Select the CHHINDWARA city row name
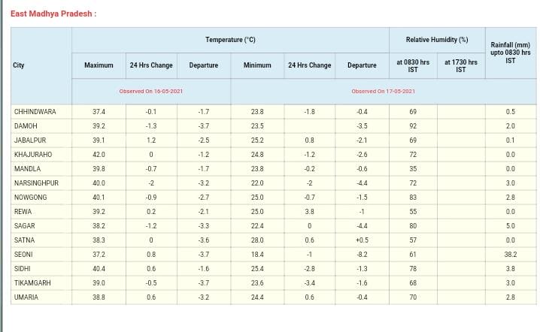 (x=35, y=112)
